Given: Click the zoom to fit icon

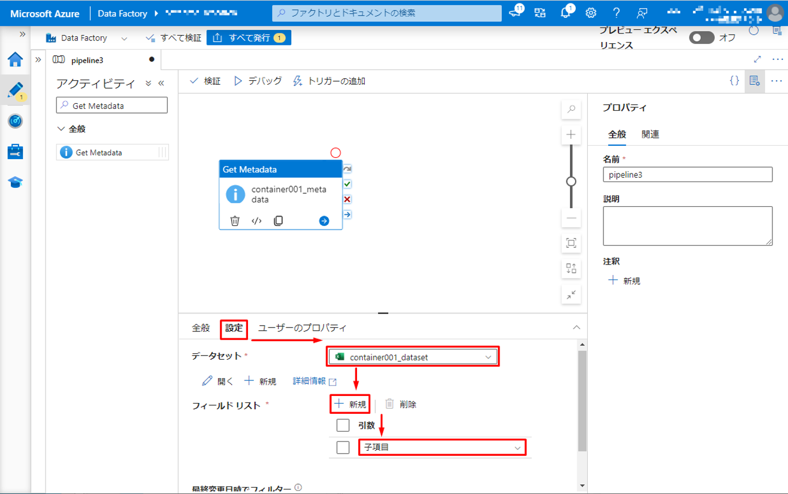Looking at the screenshot, I should [571, 243].
